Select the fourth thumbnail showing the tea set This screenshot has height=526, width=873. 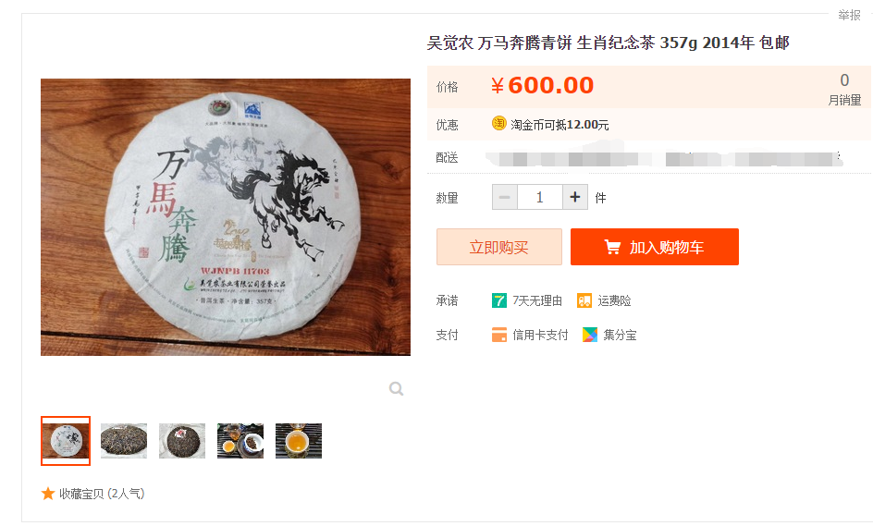[240, 441]
